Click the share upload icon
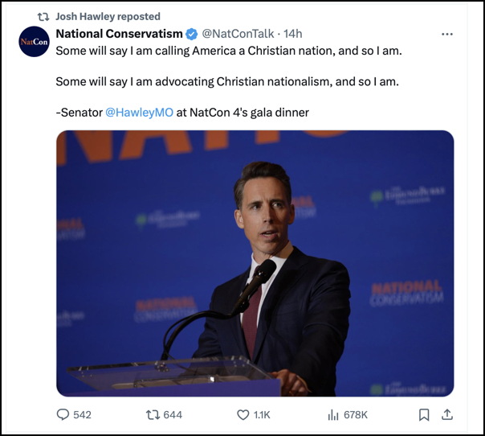485x436 pixels. 447,414
